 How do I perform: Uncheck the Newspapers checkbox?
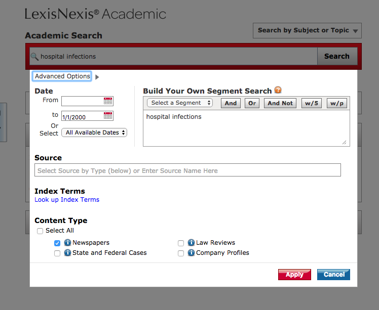pyautogui.click(x=57, y=243)
